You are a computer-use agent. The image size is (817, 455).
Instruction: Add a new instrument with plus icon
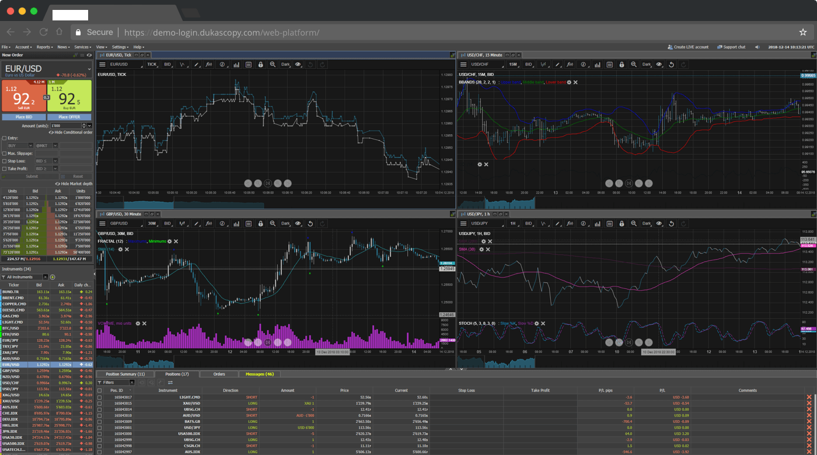[53, 277]
